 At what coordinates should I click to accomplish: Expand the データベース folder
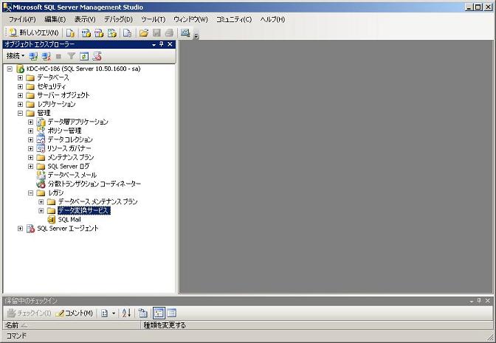[x=20, y=77]
